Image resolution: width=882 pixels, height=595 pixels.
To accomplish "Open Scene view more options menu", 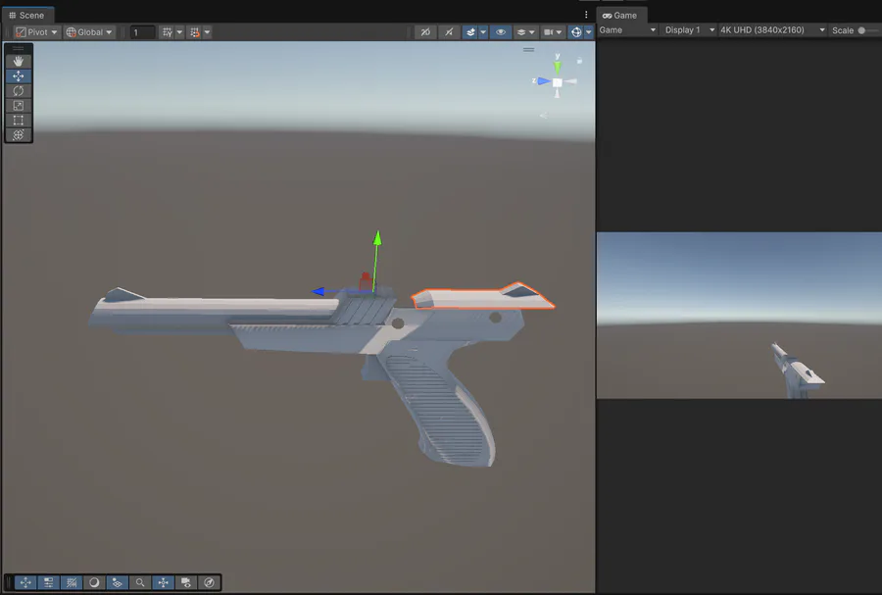I will pyautogui.click(x=586, y=15).
